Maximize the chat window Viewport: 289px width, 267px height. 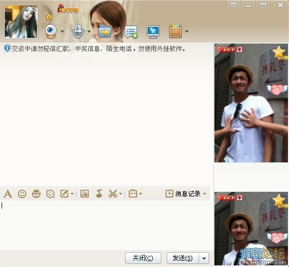(263, 5)
